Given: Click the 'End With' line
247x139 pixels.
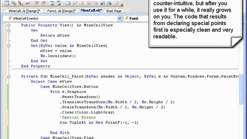Looking at the screenshot, I should tap(60, 133).
